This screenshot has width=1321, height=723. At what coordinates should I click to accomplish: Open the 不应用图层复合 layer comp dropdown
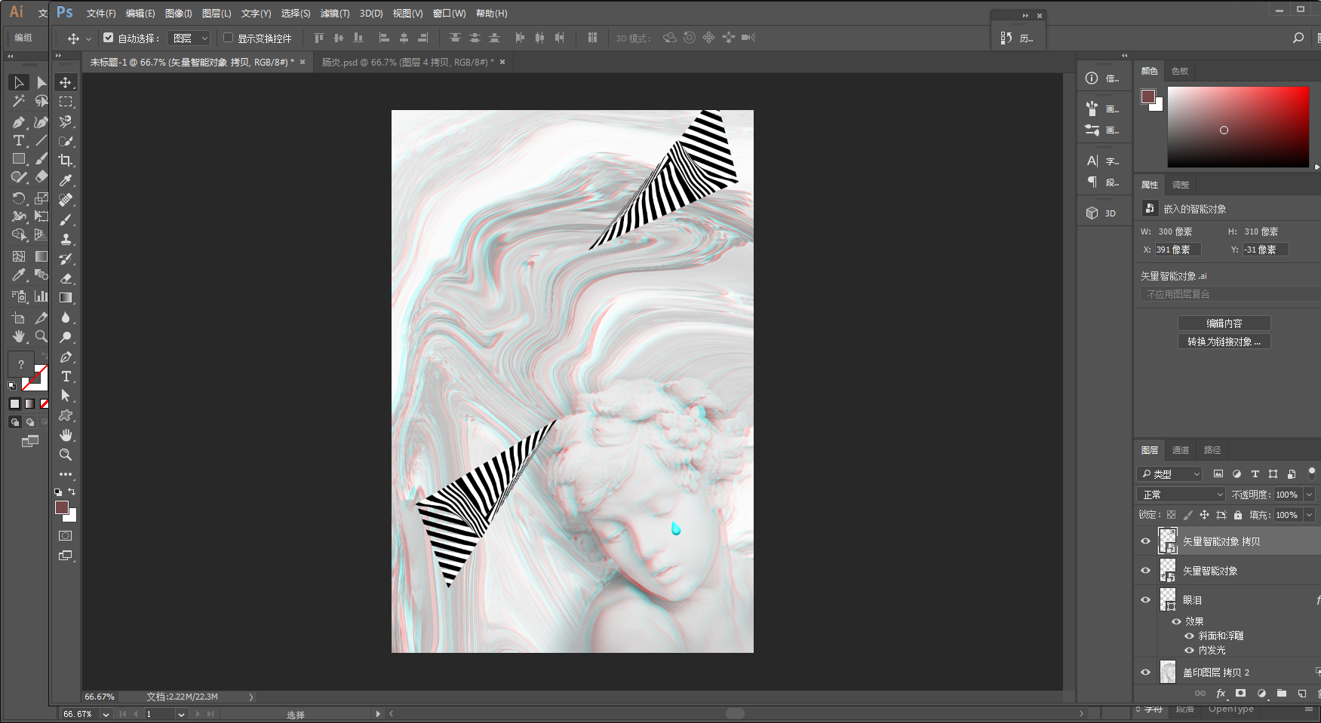point(1230,294)
